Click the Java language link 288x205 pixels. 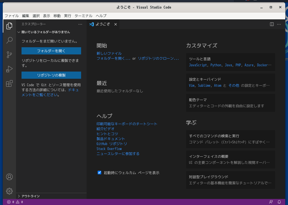point(228,65)
